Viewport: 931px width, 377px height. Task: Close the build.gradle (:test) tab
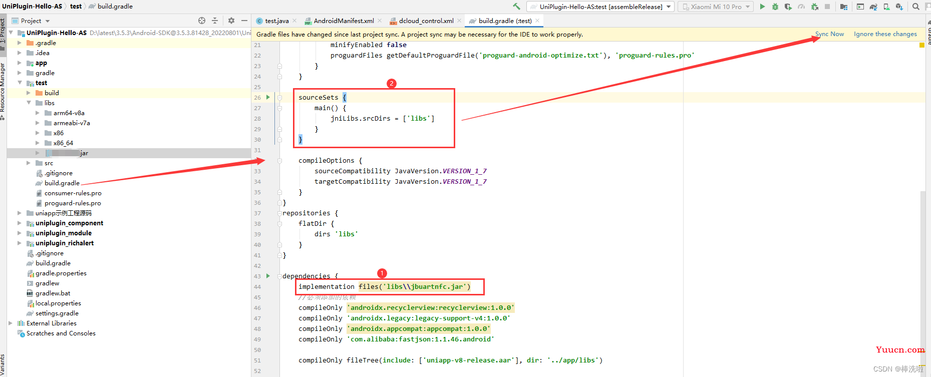click(x=537, y=21)
